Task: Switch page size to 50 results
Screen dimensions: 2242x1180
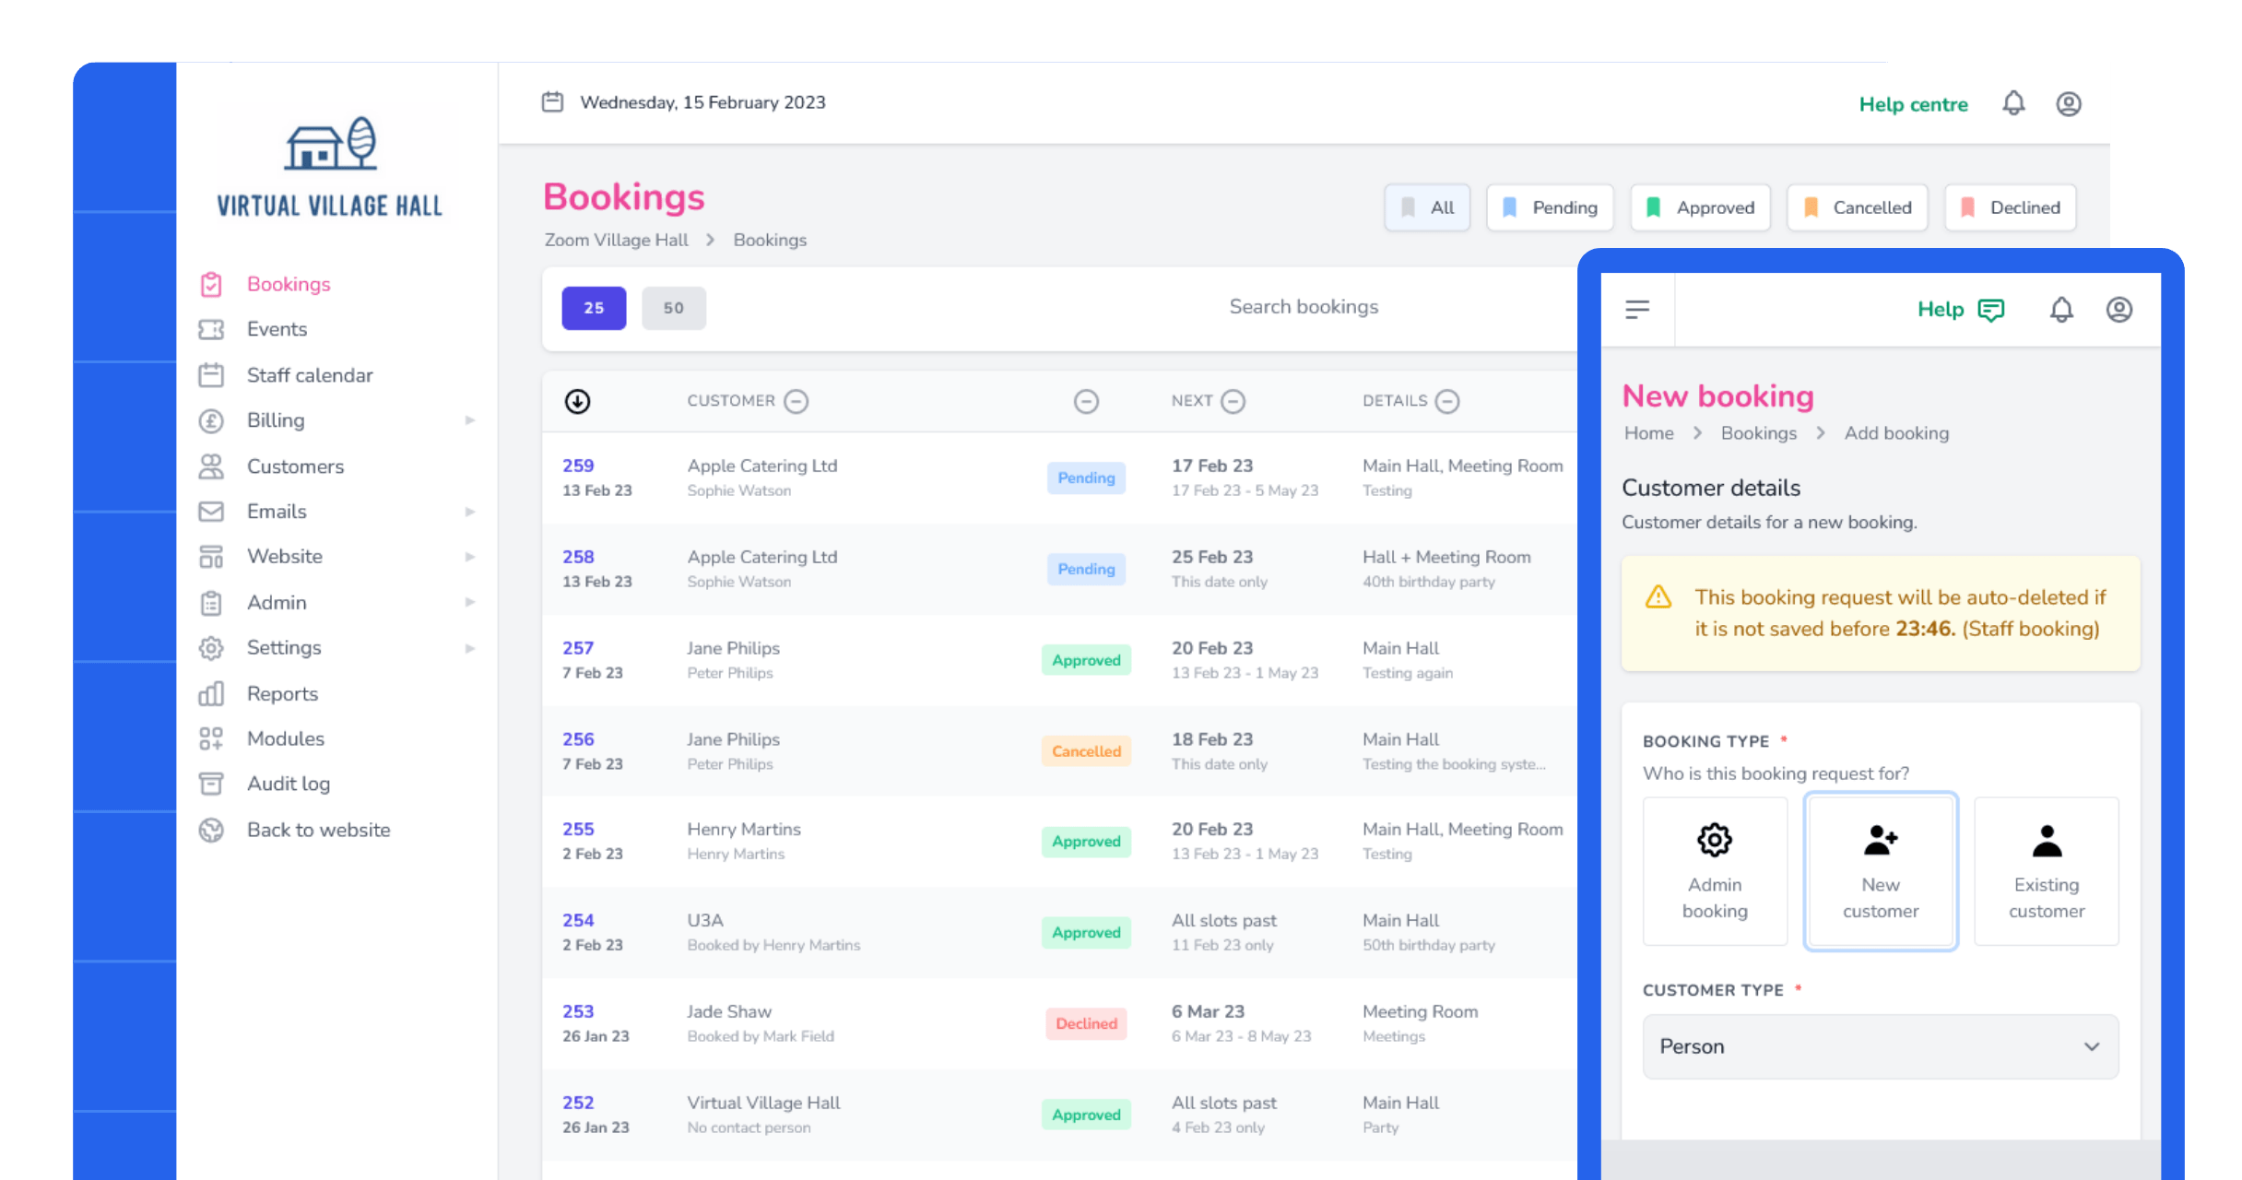Action: [673, 308]
